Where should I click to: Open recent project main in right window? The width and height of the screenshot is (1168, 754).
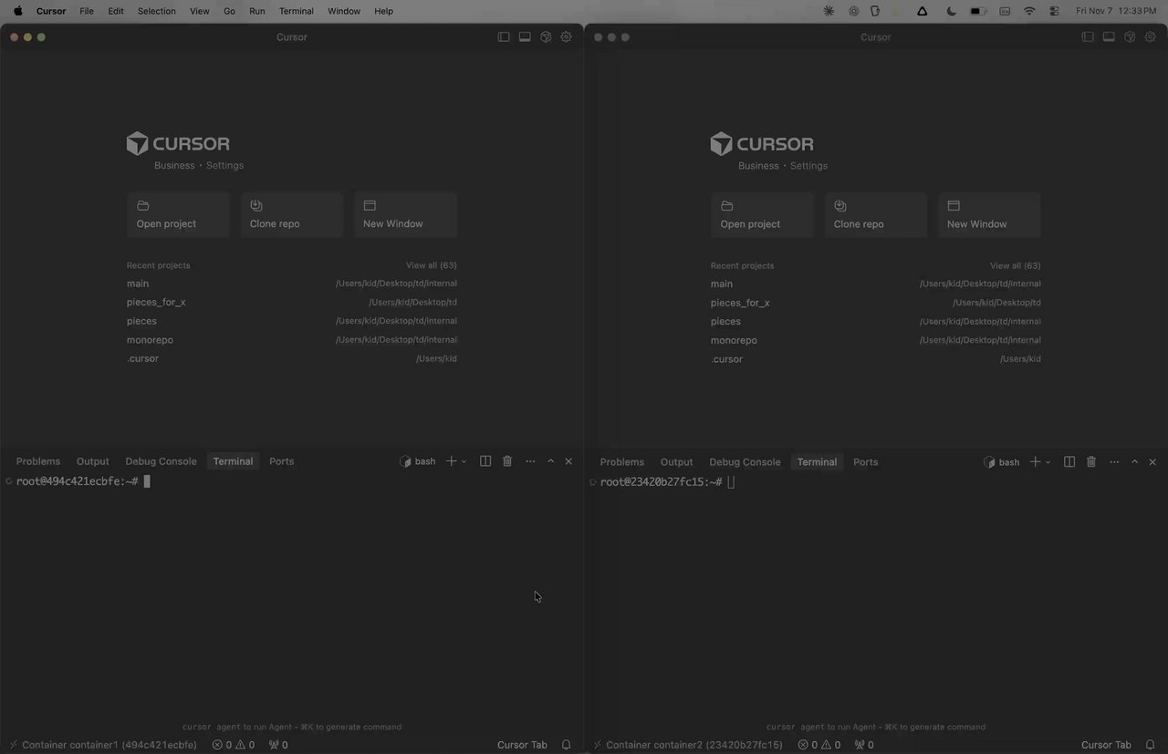876,284
